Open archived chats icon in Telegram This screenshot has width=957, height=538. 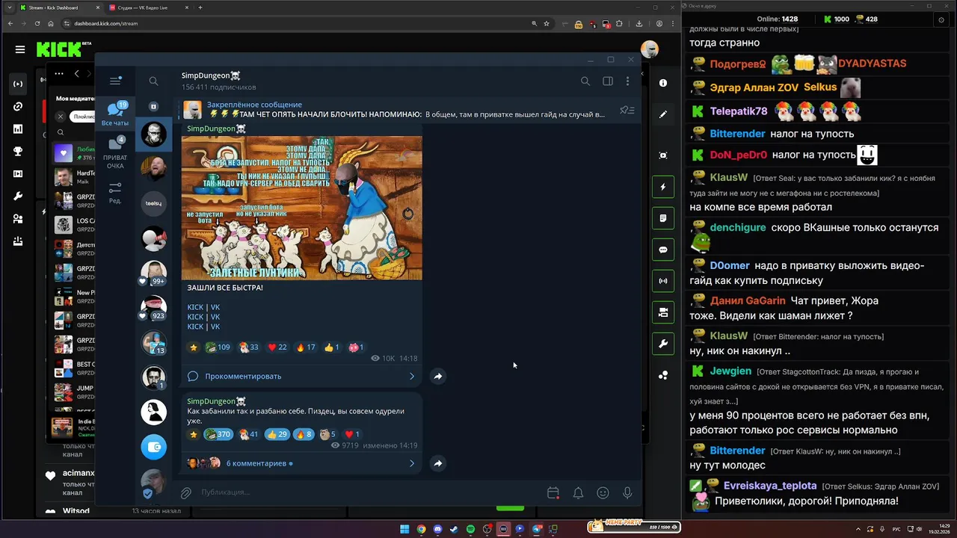[153, 106]
